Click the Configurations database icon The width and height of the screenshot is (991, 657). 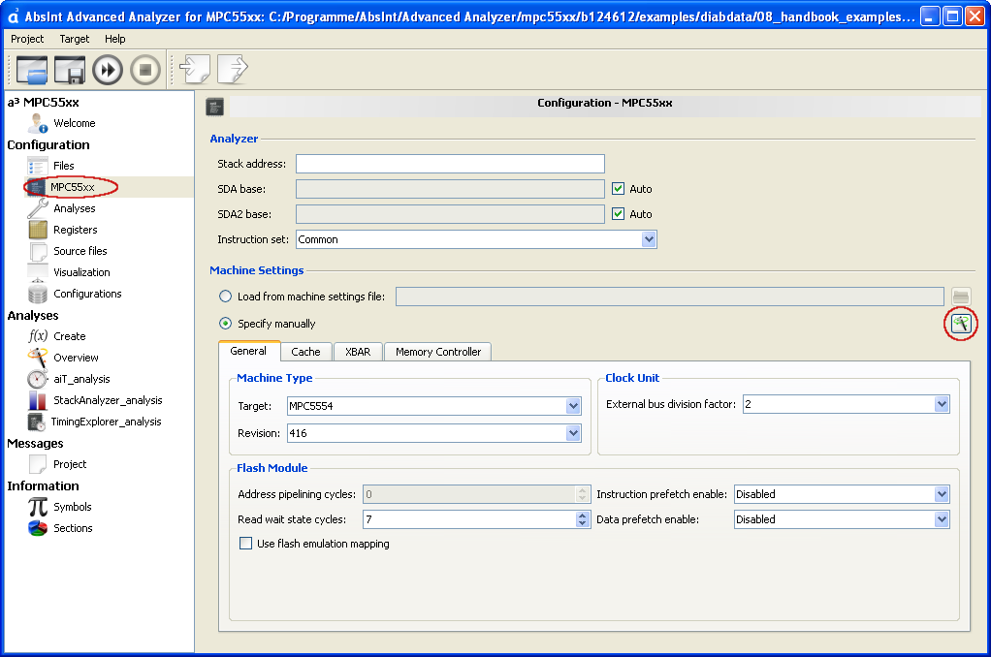[x=38, y=294]
